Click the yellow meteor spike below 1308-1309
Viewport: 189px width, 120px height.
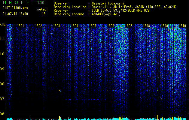(157, 118)
